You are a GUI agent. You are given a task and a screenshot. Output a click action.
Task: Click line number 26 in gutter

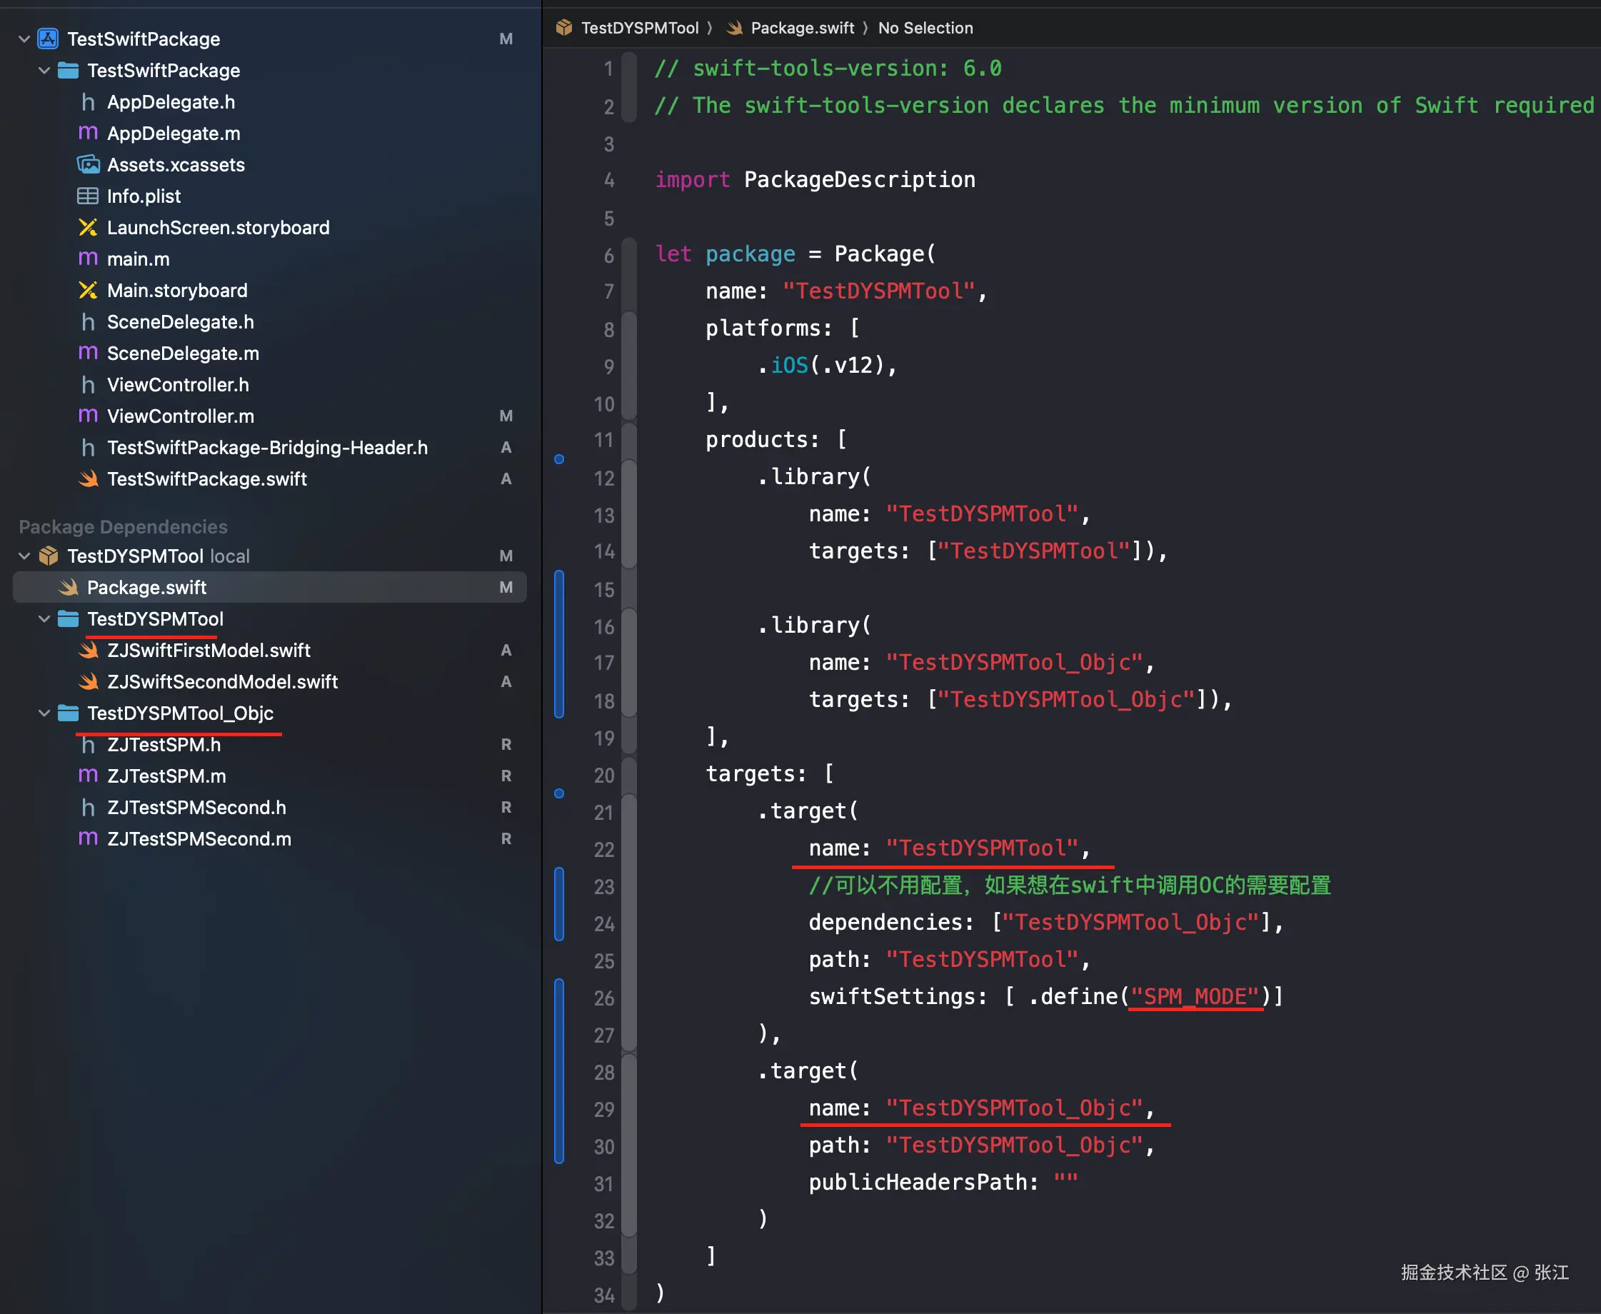[x=603, y=998]
